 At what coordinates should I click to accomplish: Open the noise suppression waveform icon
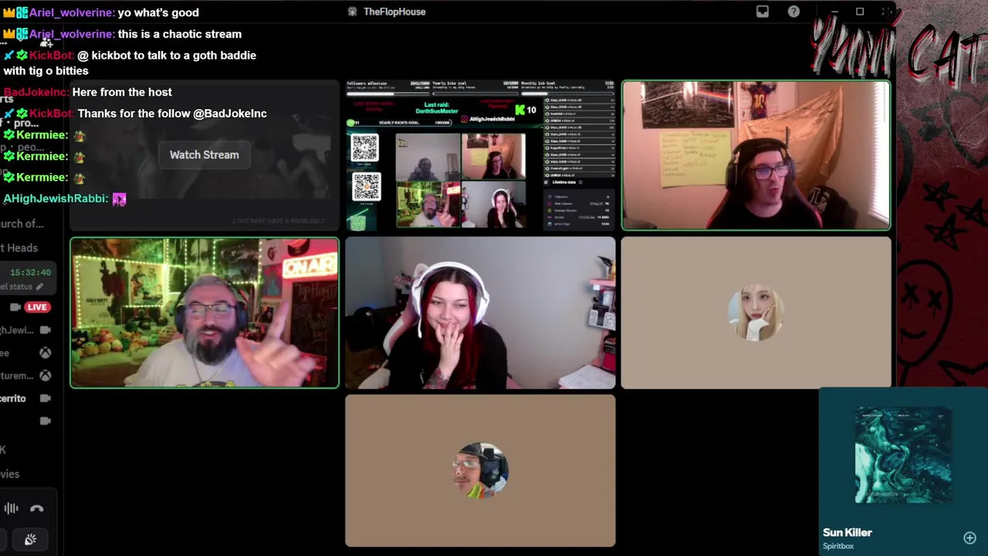point(11,508)
